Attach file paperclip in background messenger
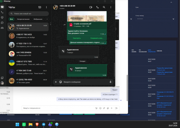Screen dimensions: 180x128 (x=104, y=108)
